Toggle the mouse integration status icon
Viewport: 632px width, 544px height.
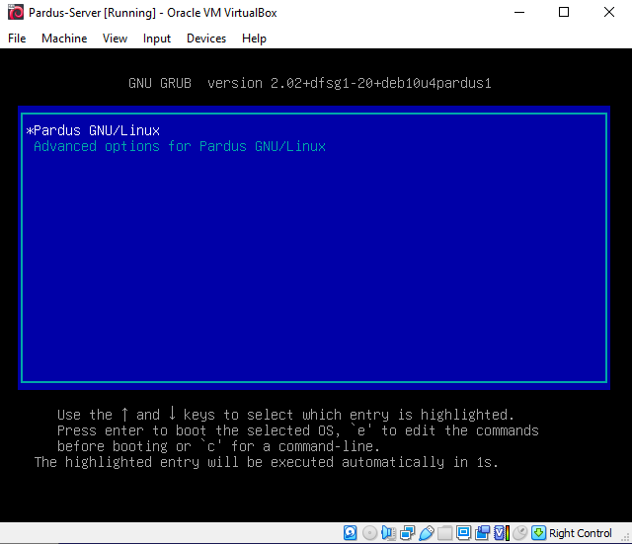tap(519, 533)
